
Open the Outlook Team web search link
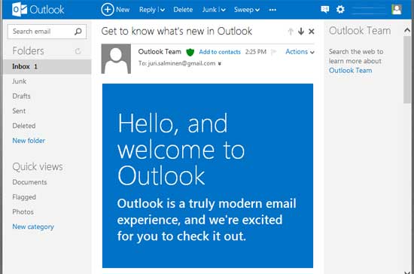coord(350,71)
